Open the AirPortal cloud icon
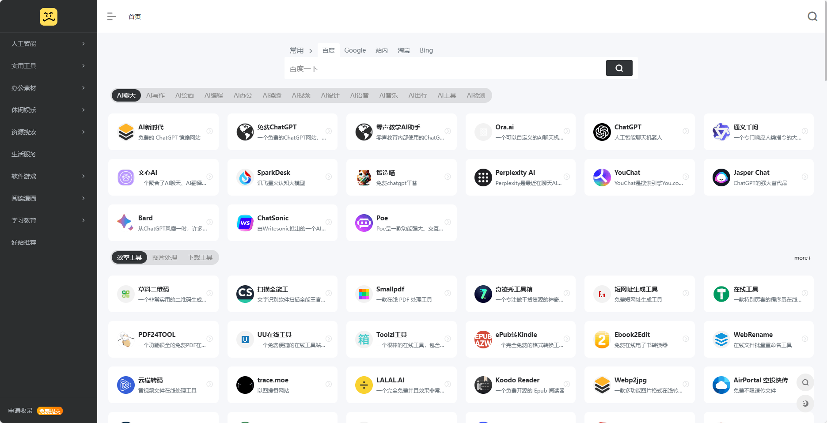The image size is (827, 423). click(x=721, y=385)
